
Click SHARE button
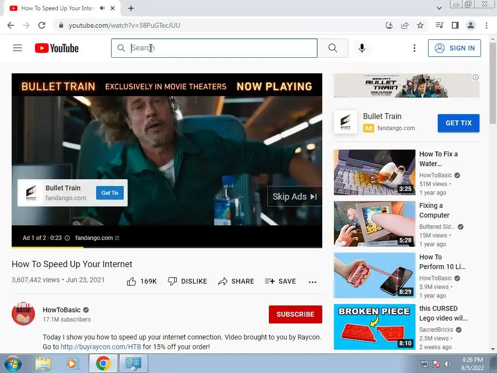(x=236, y=281)
